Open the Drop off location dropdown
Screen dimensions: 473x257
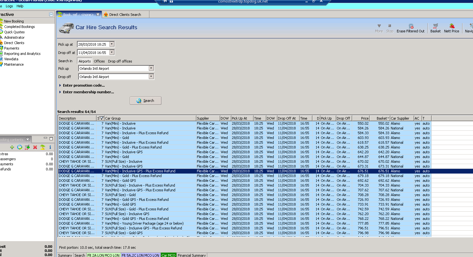click(151, 76)
